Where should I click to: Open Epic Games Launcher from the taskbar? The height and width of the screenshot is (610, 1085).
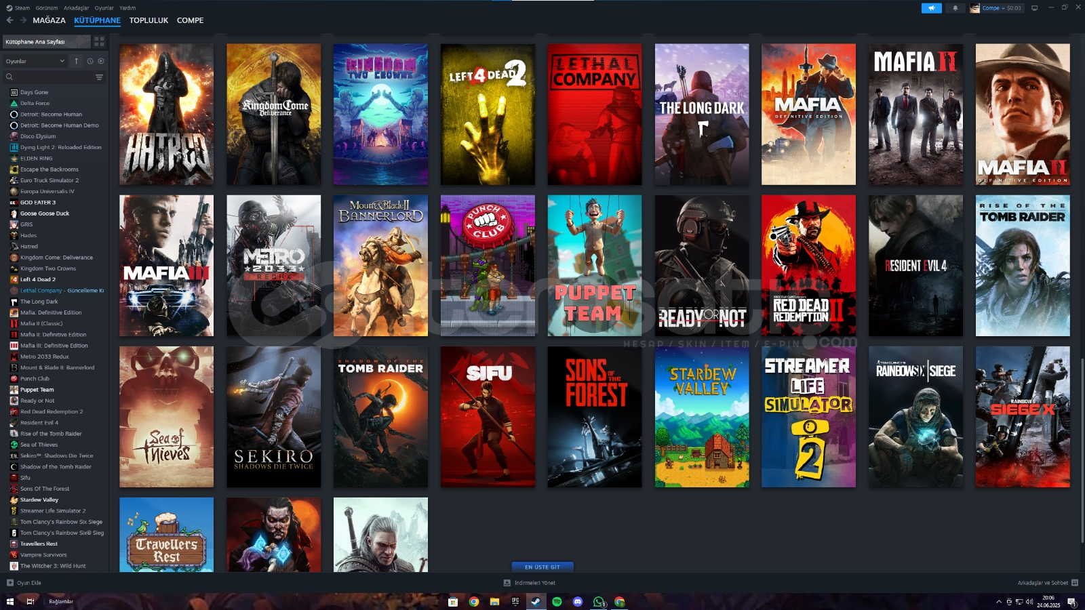(x=515, y=601)
